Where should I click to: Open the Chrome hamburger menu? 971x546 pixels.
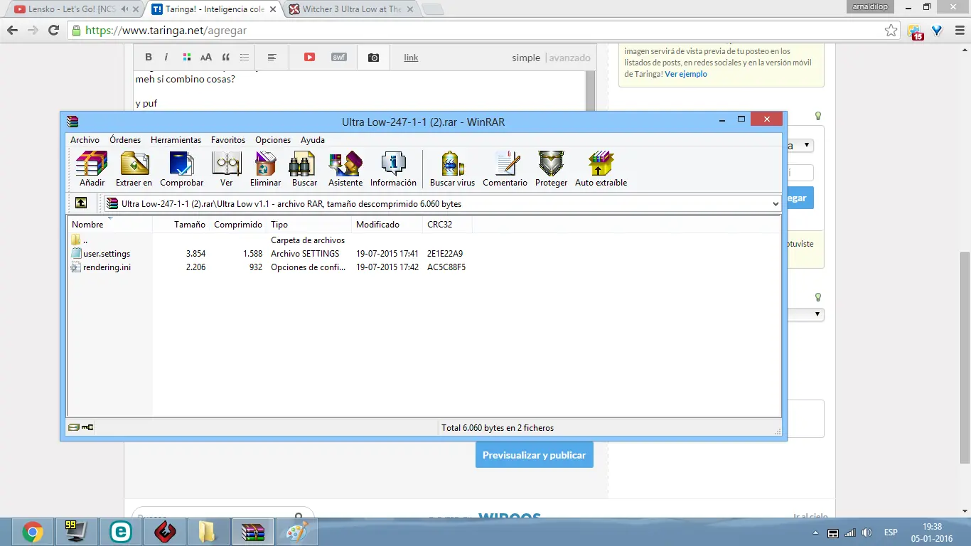tap(958, 31)
